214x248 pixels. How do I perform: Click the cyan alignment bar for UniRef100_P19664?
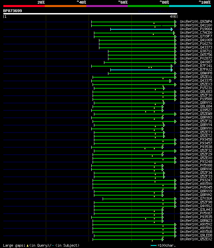coord(141,29)
